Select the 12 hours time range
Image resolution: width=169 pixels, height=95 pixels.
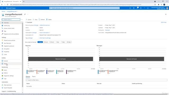tap(52, 42)
